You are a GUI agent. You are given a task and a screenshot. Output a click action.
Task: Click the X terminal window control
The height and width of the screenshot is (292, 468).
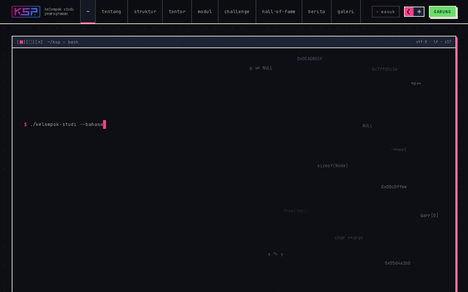[x=39, y=42]
